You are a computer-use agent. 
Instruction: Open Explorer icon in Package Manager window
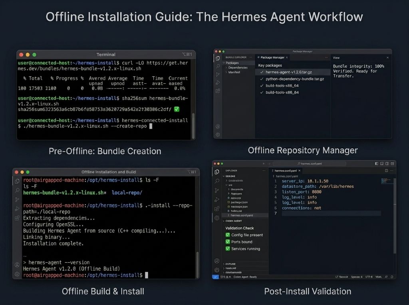click(218, 58)
